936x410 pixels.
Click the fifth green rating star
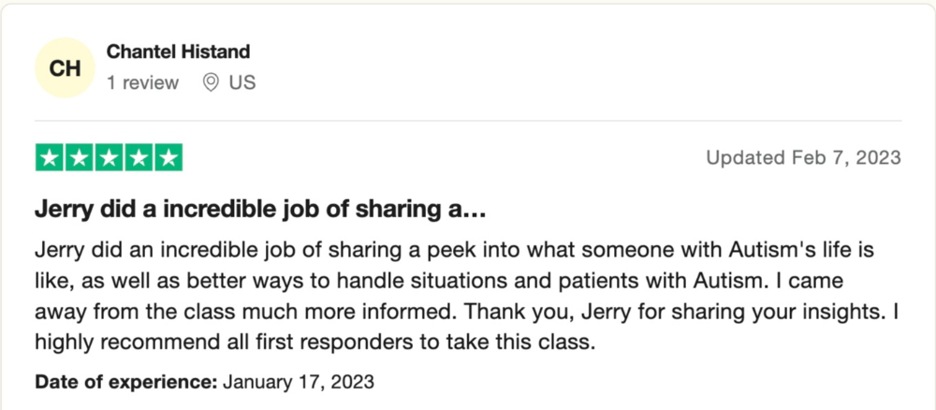click(x=168, y=157)
